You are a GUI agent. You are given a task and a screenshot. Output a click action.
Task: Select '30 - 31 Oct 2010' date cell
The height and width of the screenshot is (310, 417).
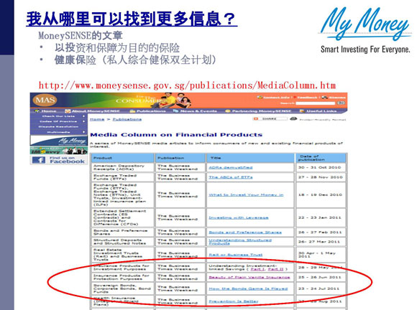coord(321,167)
